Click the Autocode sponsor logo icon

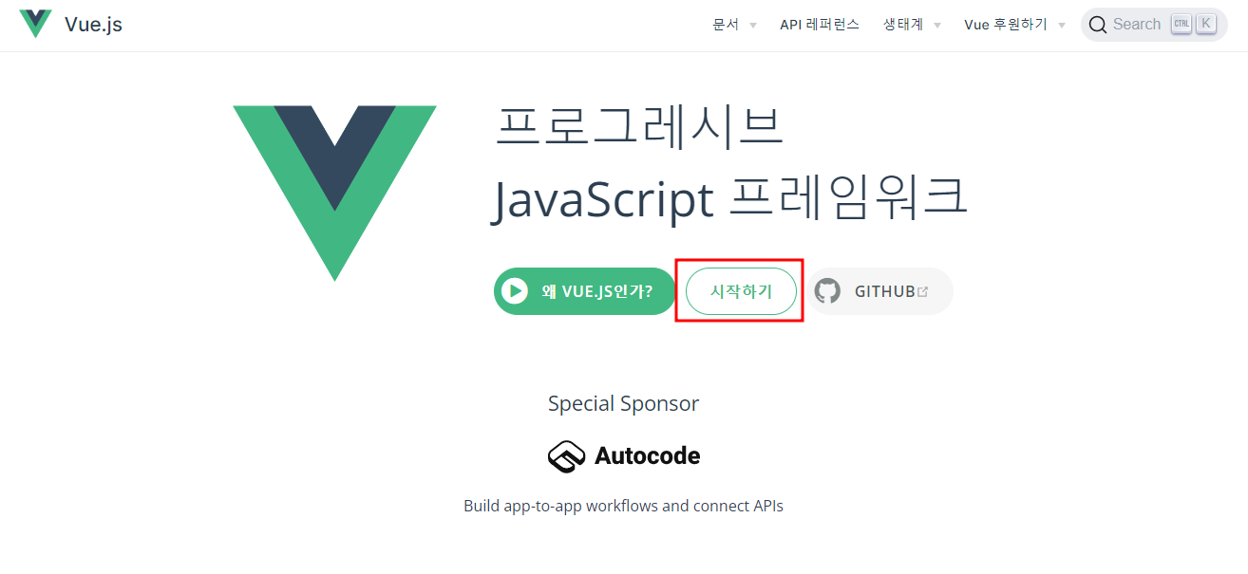tap(568, 456)
